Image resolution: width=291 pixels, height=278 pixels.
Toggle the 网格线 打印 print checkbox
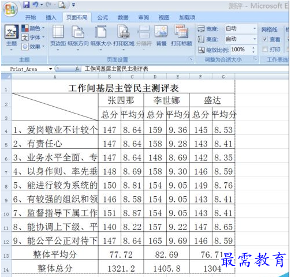(265, 50)
